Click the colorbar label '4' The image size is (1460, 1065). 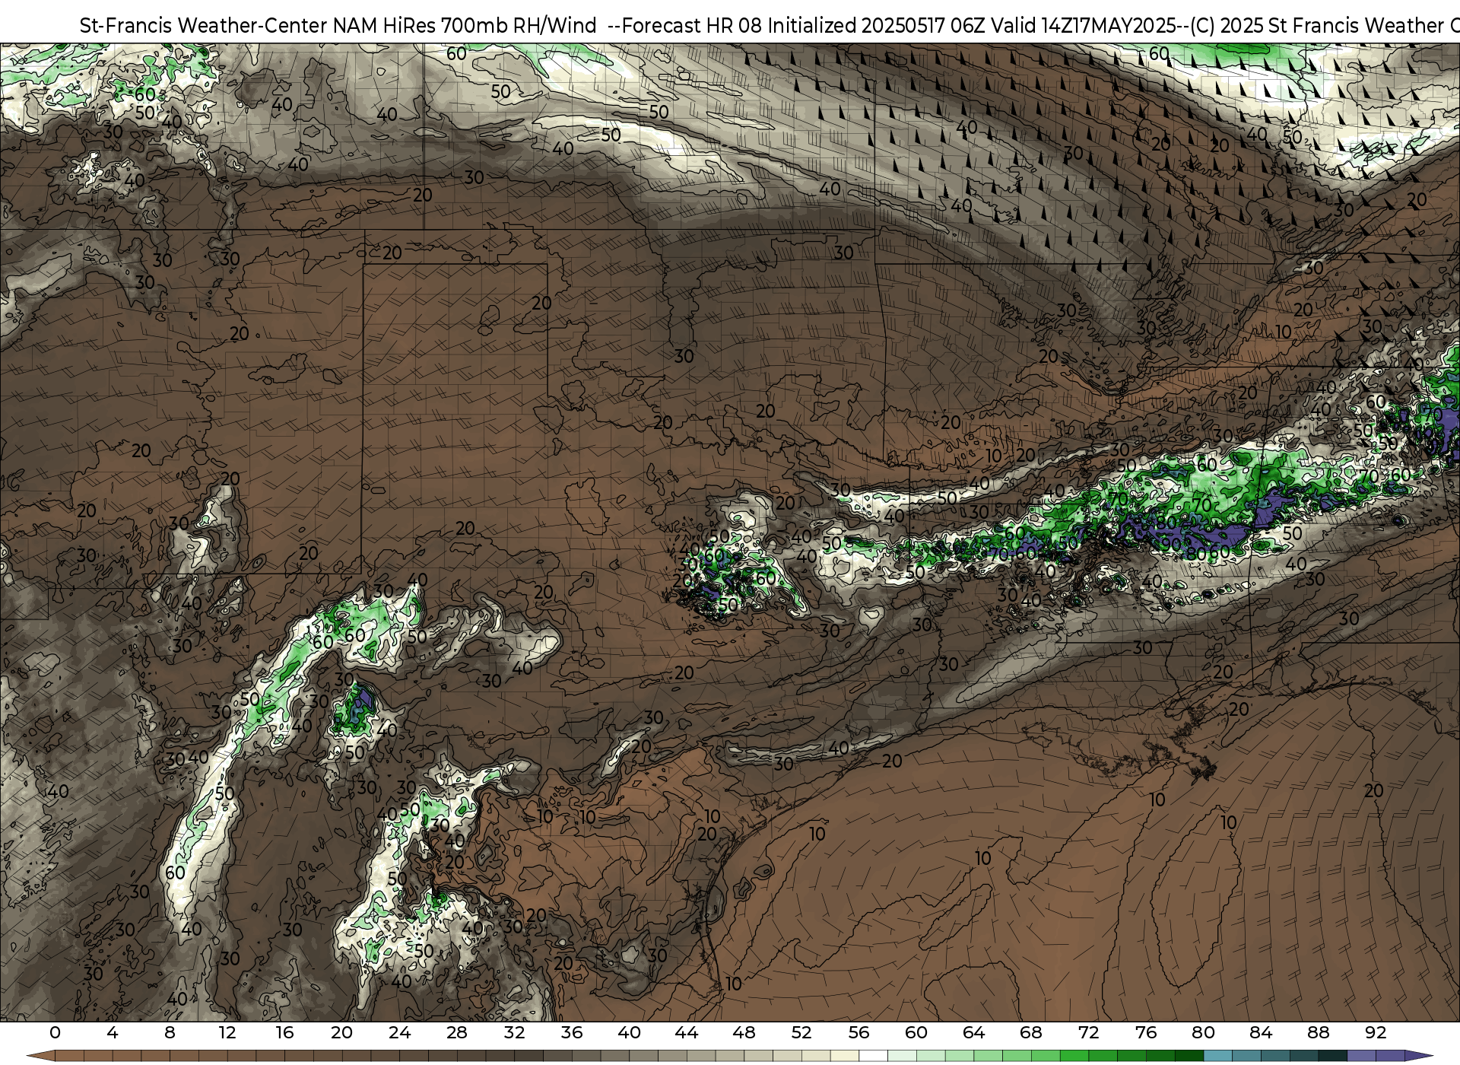(x=113, y=1033)
